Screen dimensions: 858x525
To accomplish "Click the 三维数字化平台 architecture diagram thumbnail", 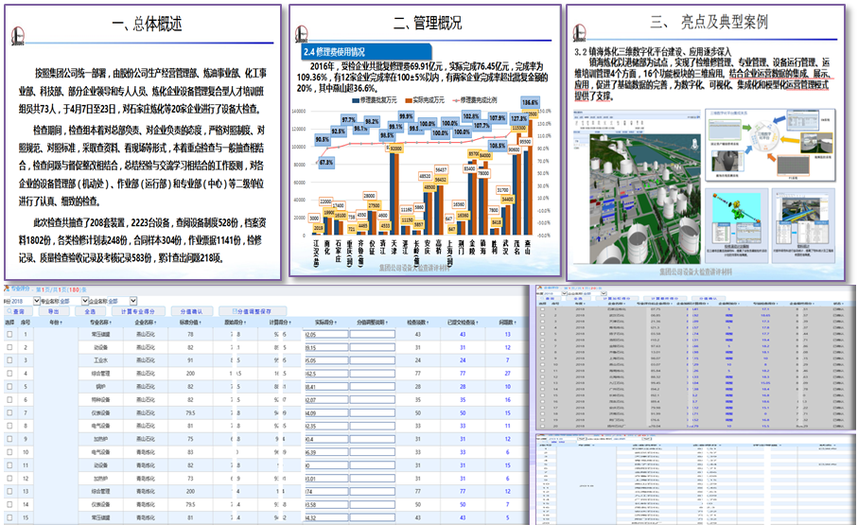I will [x=771, y=144].
